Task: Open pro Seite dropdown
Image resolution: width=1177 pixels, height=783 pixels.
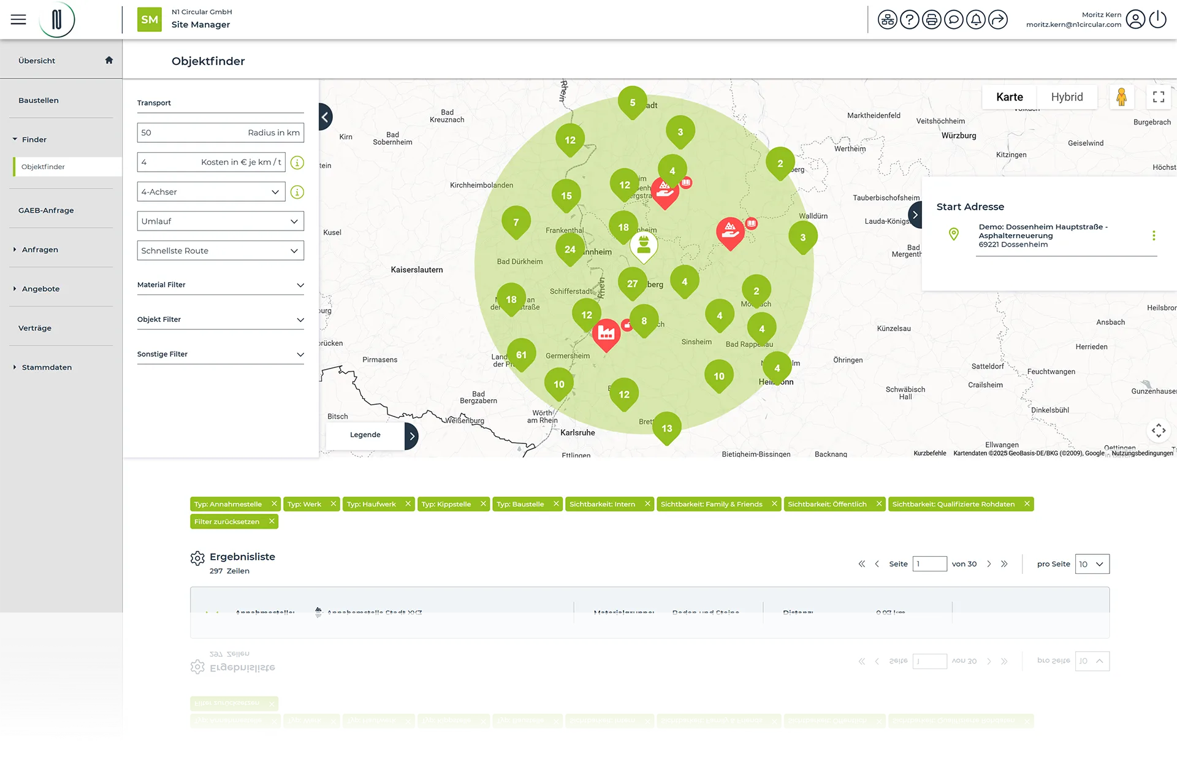Action: 1092,564
